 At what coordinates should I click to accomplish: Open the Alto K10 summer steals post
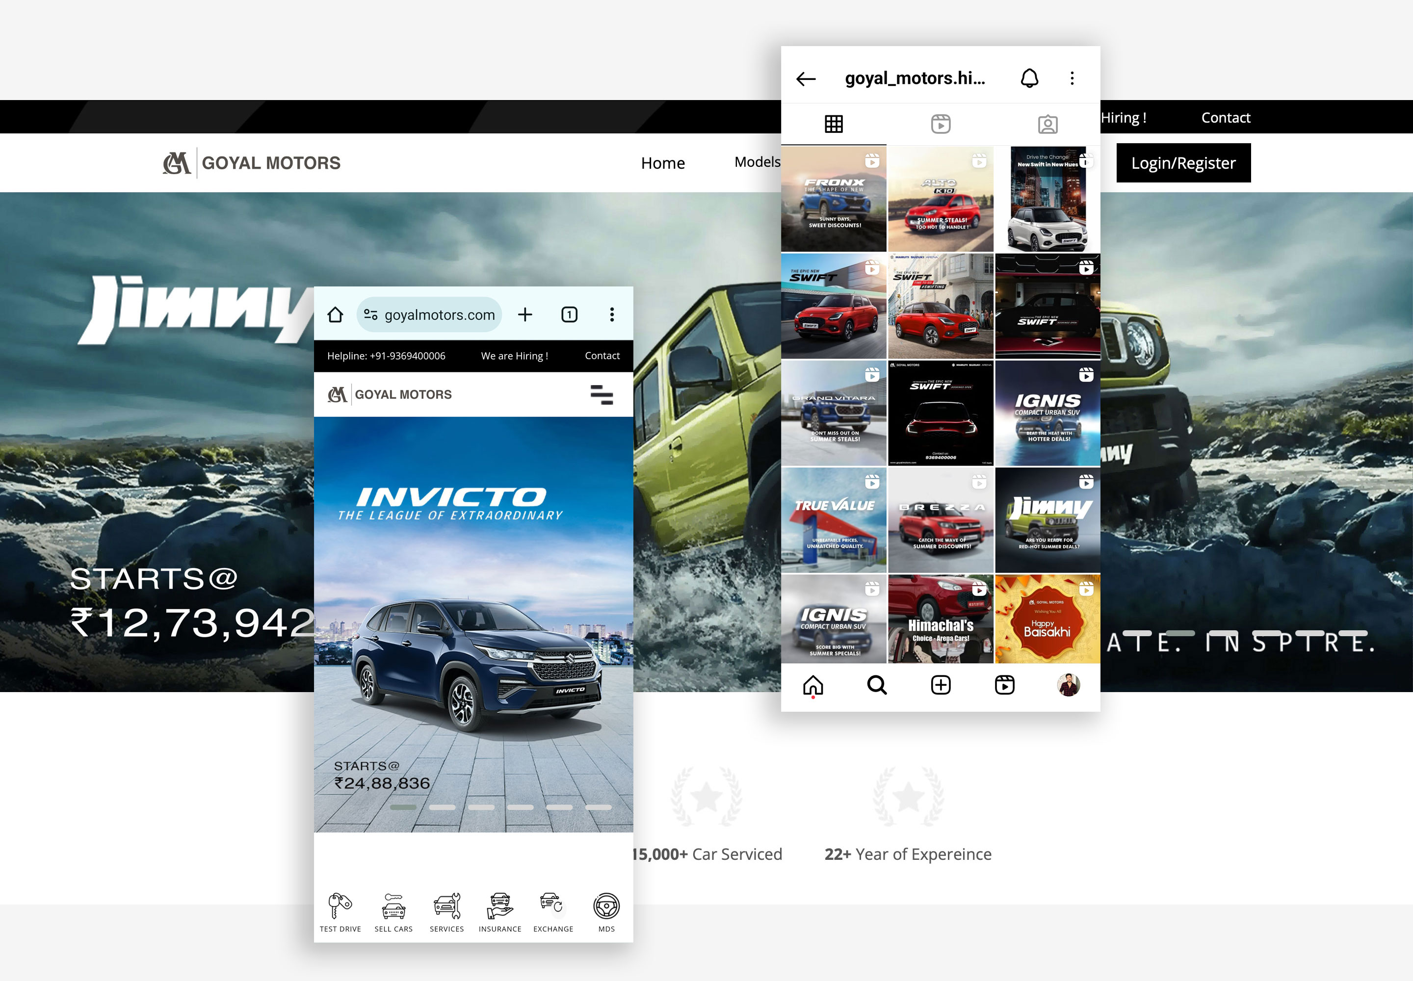[941, 199]
